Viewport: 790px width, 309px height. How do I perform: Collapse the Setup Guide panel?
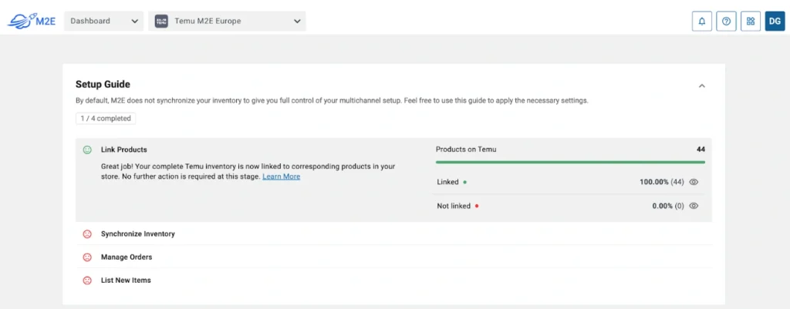point(702,86)
